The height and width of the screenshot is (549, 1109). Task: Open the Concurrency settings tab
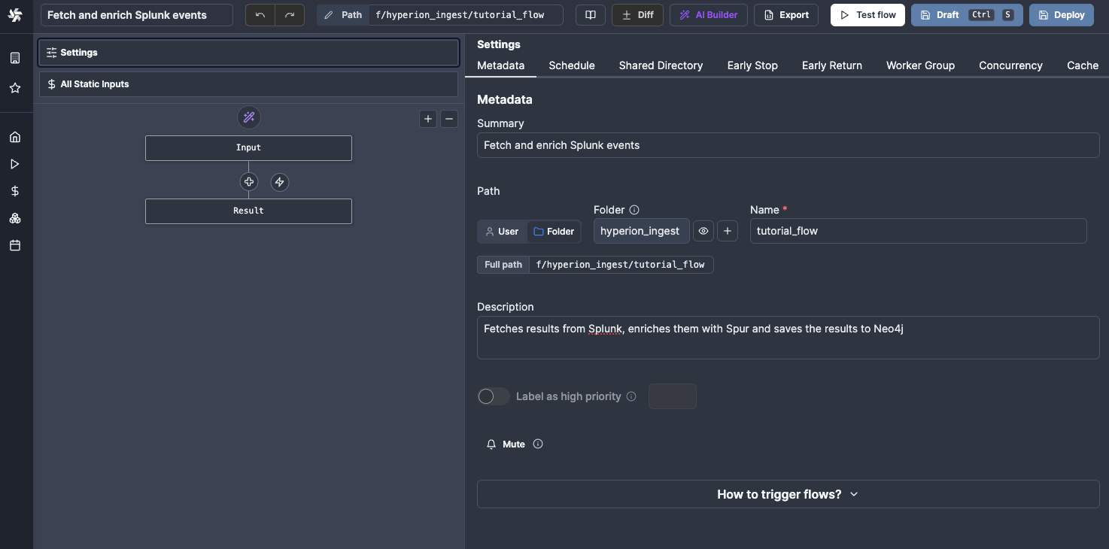(1010, 65)
